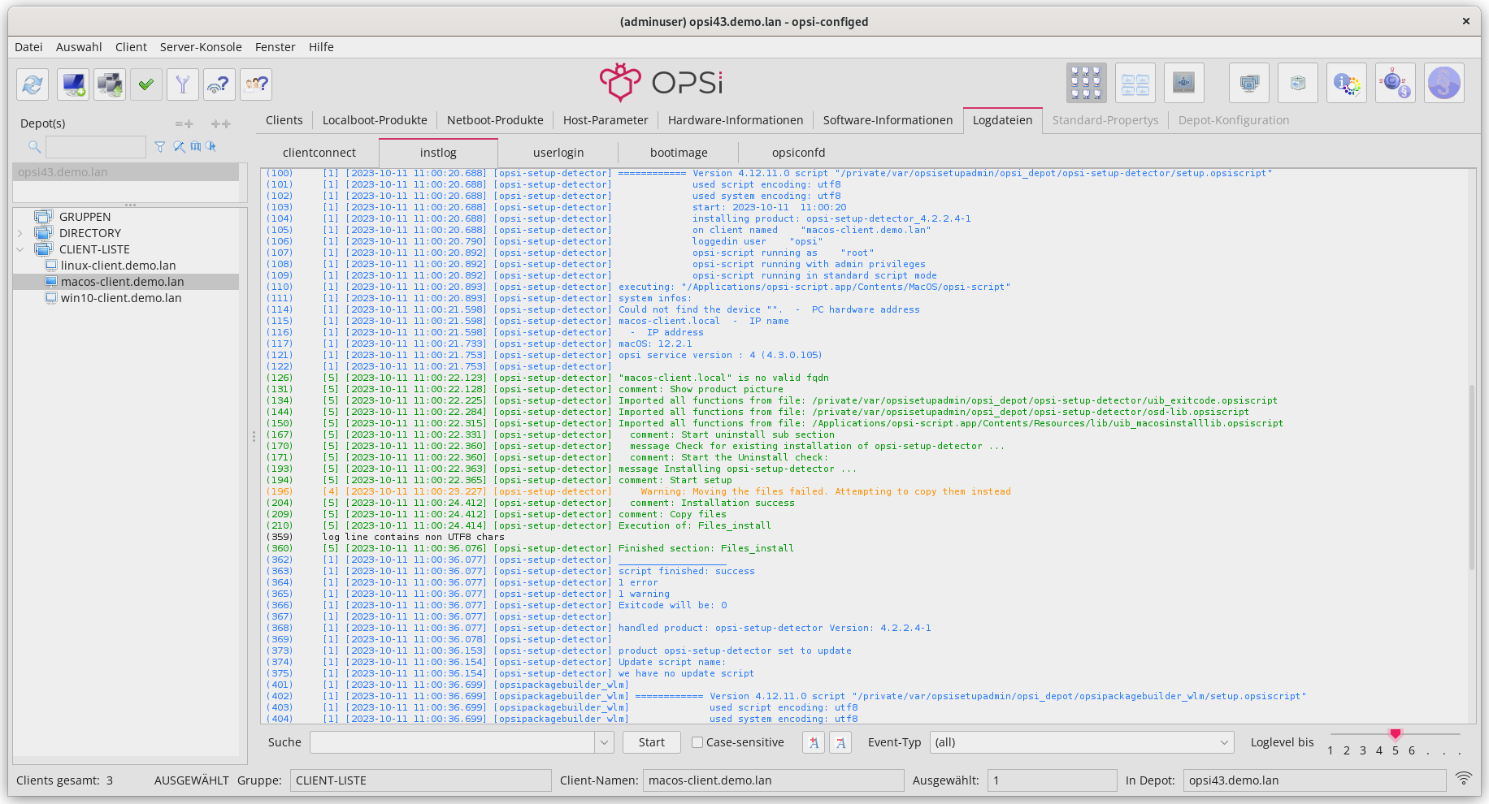Switch to the Localboot-Produkte tab
This screenshot has width=1489, height=804.
(x=375, y=120)
